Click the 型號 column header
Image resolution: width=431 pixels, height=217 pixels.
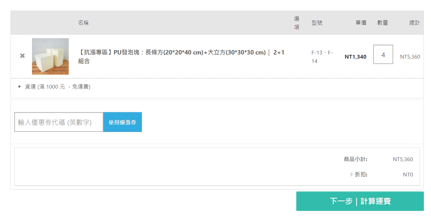point(317,23)
